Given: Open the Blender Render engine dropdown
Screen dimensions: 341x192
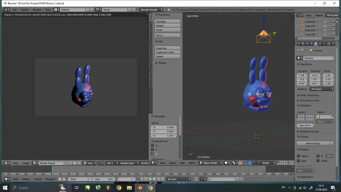Looking at the screenshot, I should coord(151,9).
